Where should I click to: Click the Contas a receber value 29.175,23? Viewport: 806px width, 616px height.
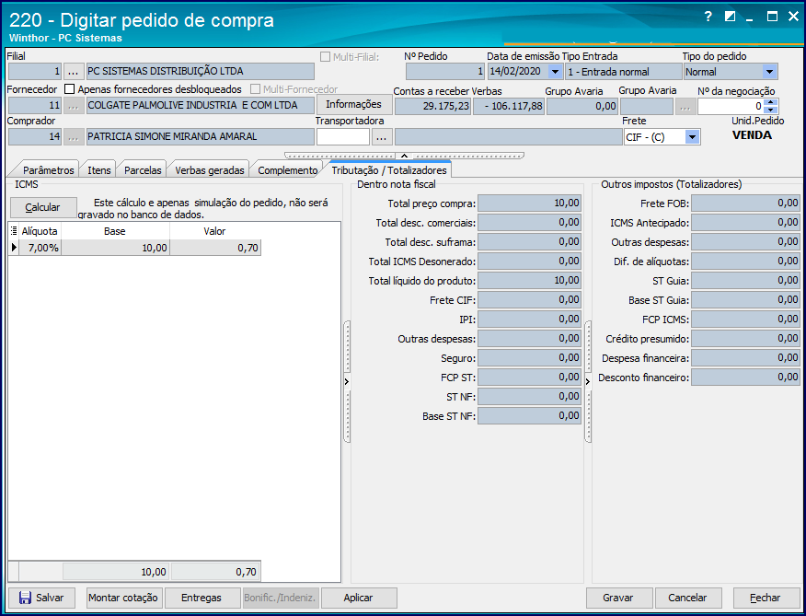432,107
